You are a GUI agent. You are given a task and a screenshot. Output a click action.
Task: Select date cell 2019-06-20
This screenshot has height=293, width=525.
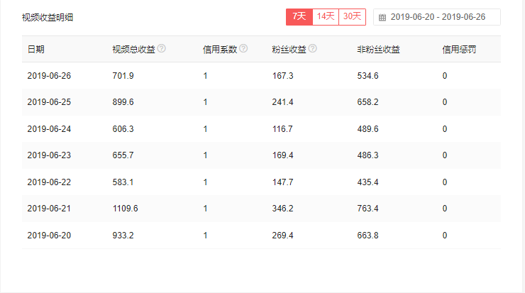[49, 236]
